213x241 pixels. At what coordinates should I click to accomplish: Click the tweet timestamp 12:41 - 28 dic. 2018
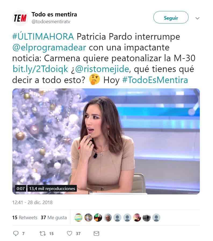coord(32,202)
